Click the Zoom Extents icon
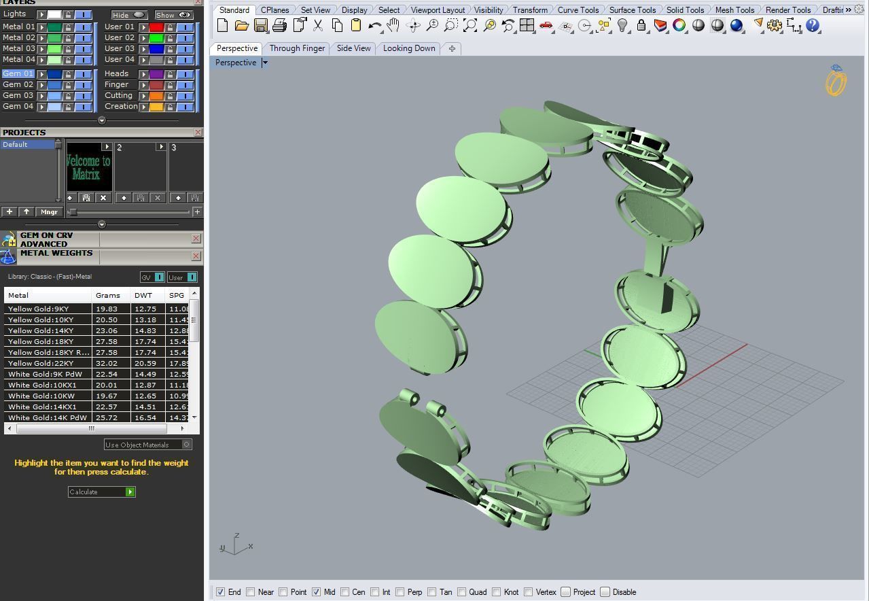Image resolution: width=869 pixels, height=601 pixels. tap(469, 26)
